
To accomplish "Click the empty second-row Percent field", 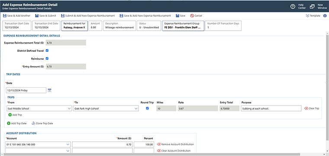I will [x=144, y=150].
